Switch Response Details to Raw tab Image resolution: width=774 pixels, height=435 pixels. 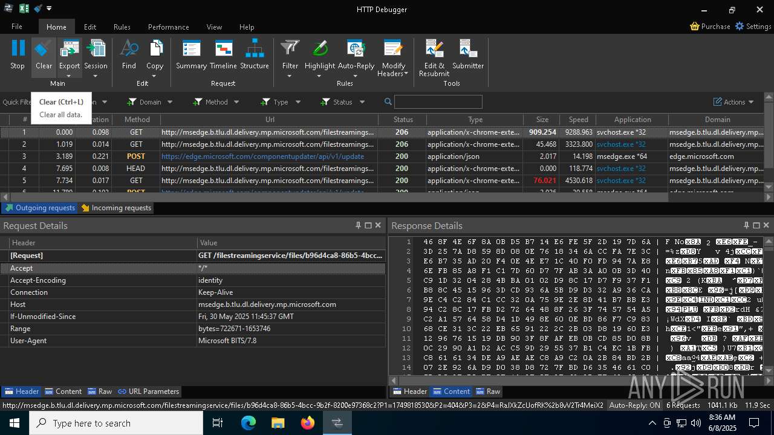click(x=488, y=391)
